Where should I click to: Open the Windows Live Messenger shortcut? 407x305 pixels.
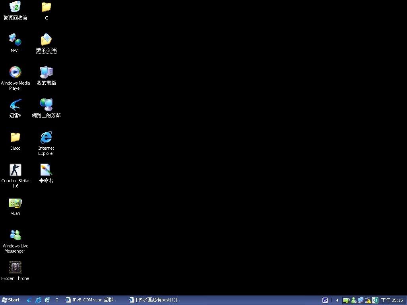(15, 235)
